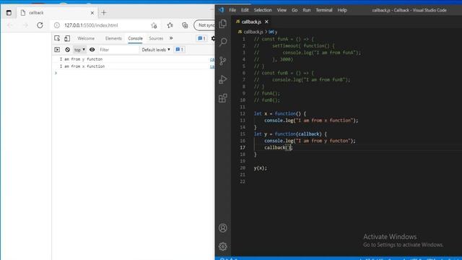The width and height of the screenshot is (462, 260).
Task: Open the Terminal menu
Action: tap(324, 10)
